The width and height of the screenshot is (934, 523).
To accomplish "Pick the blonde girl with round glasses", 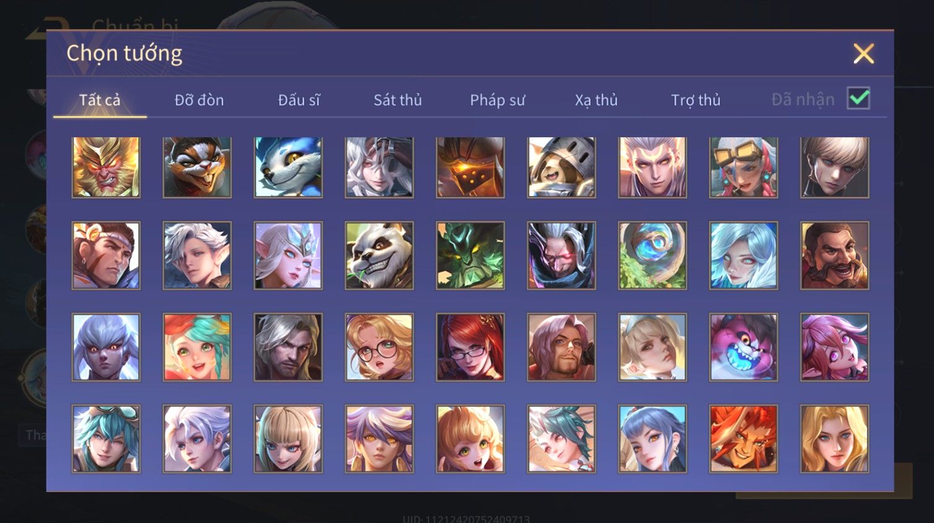I will 379,347.
